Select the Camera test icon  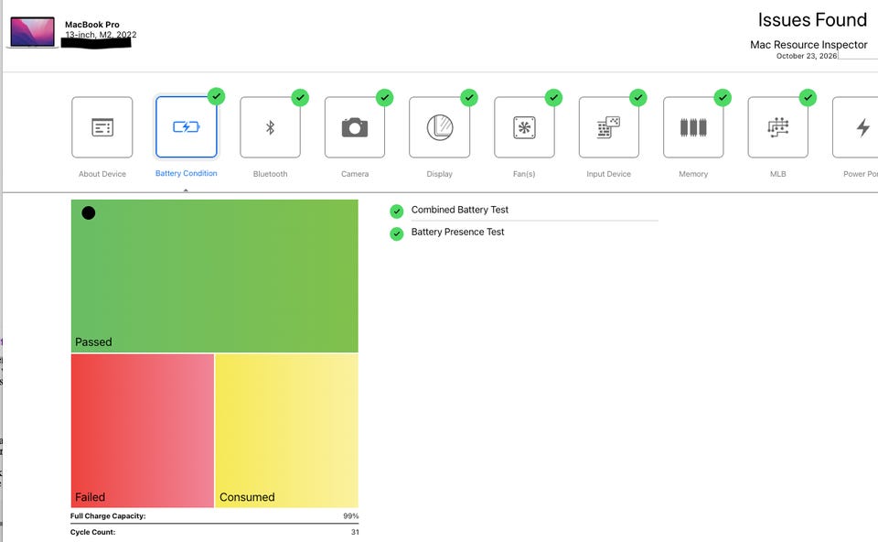point(355,127)
